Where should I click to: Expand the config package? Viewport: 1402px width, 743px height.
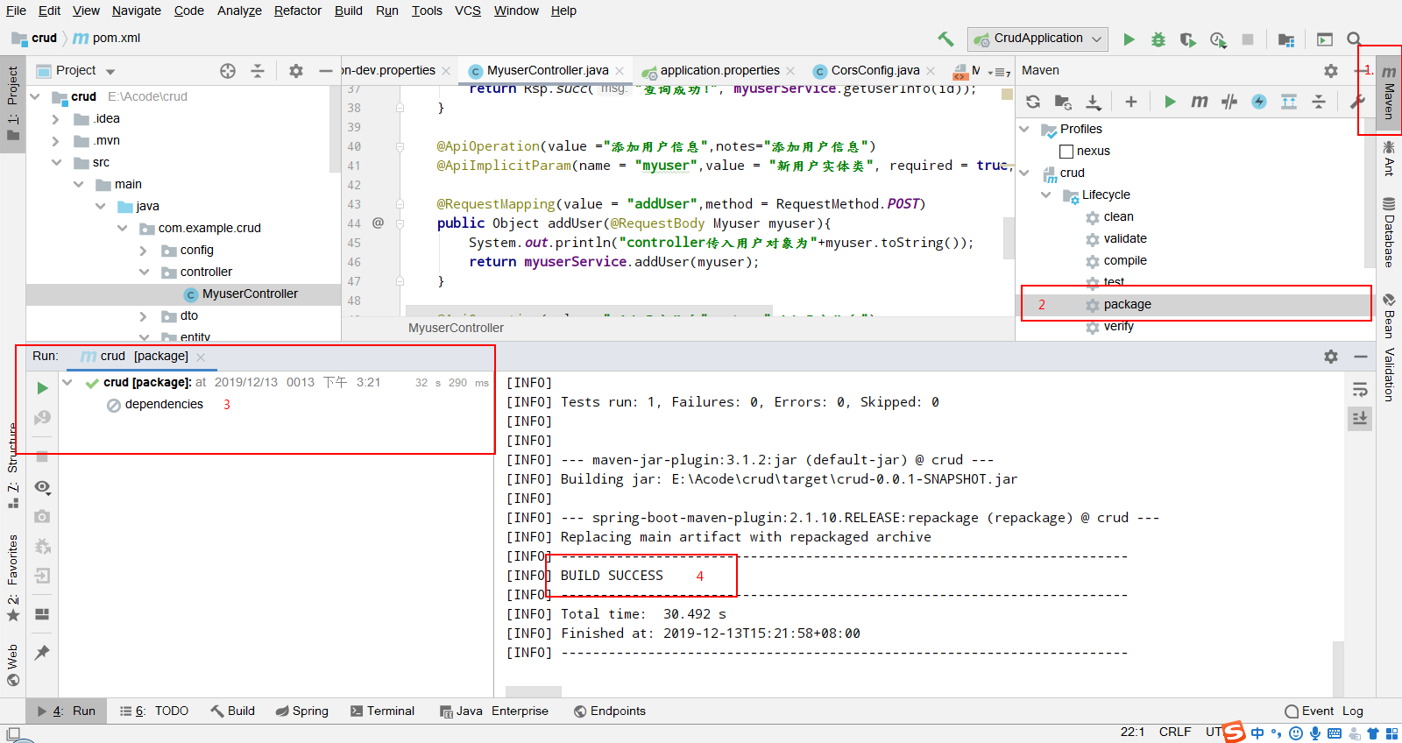(x=144, y=250)
